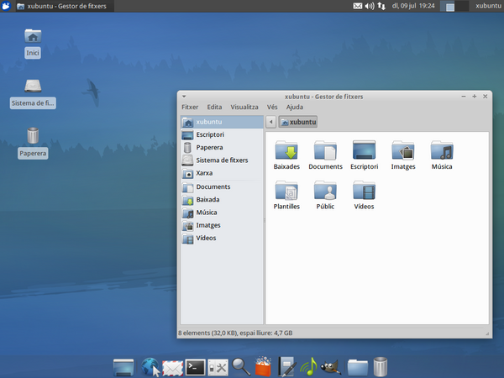This screenshot has height=378, width=504.
Task: Click the volume icon in the top panel
Action: pyautogui.click(x=370, y=6)
